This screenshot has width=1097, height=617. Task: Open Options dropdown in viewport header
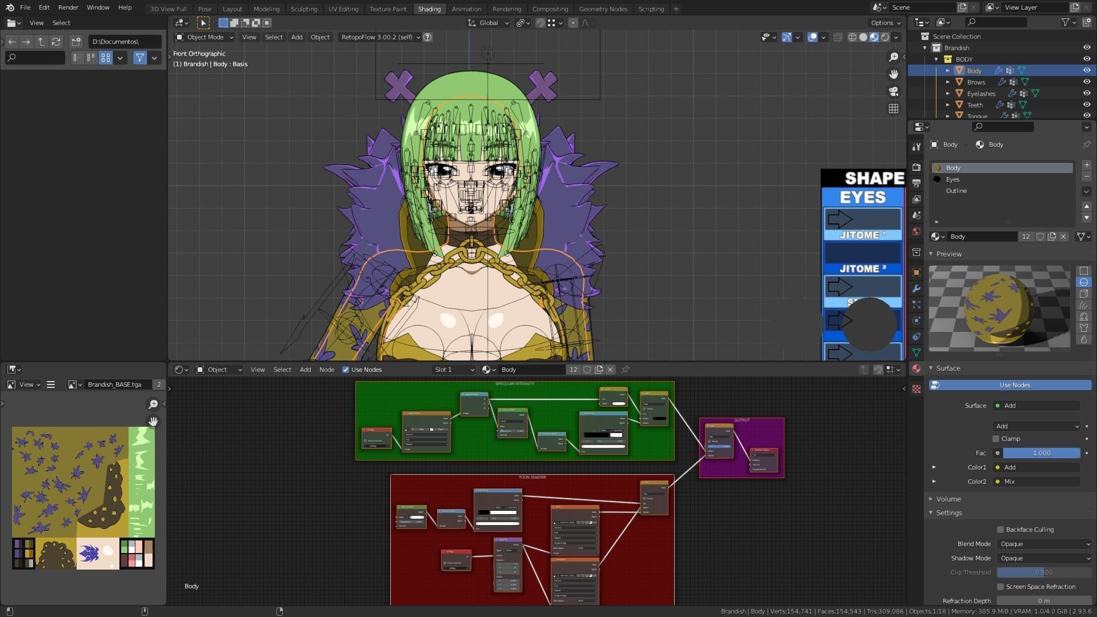pos(886,23)
